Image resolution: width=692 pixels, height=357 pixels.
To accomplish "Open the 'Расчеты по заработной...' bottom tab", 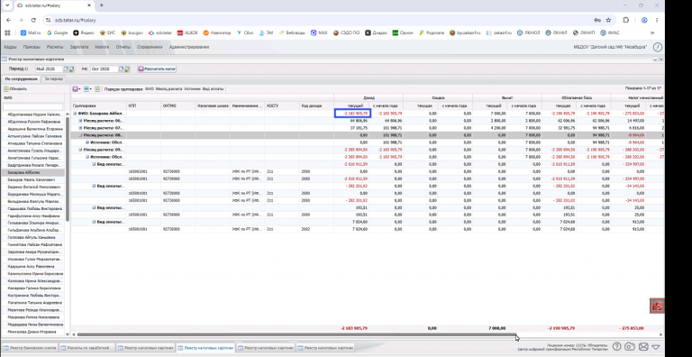I will (x=86, y=348).
